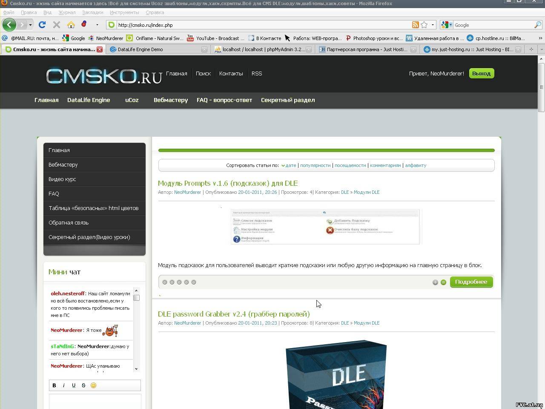Open the Инструменты menu

click(x=124, y=12)
